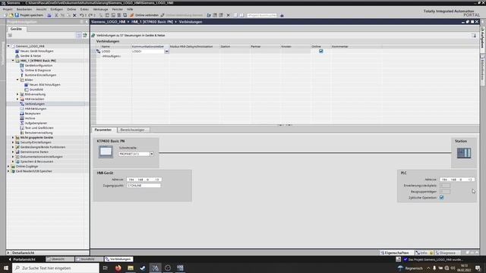Viewport: 486px width, 273px height.
Task: Click the PLC Adresse input field
Action: [457, 180]
